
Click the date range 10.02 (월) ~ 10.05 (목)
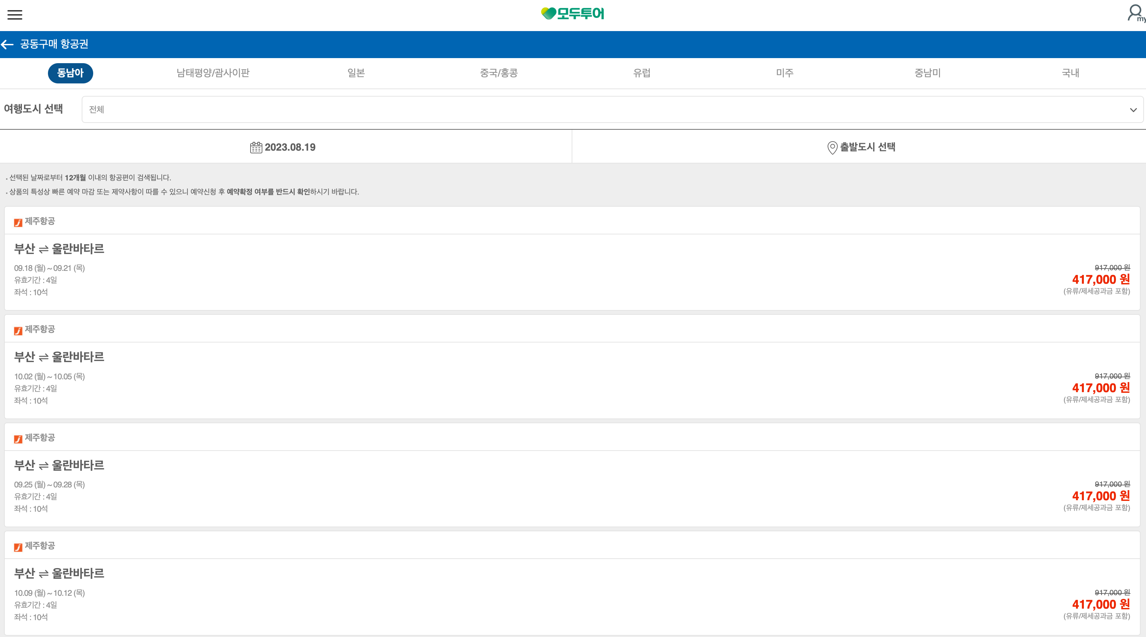click(49, 377)
